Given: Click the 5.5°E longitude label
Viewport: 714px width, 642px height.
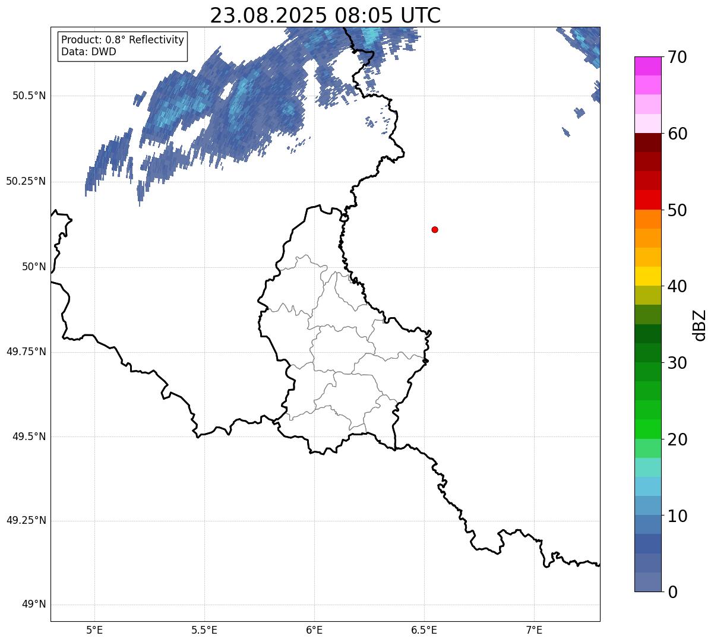Looking at the screenshot, I should tap(204, 630).
